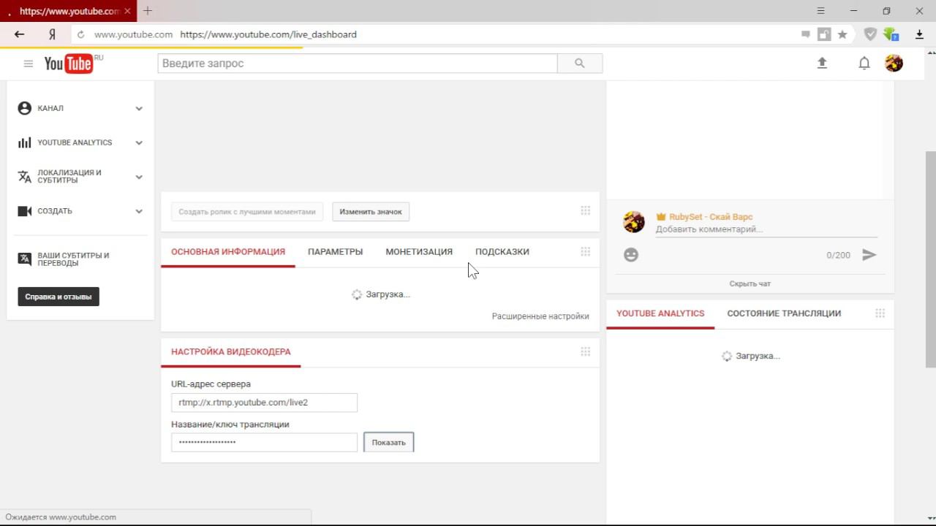Grab the drag handle of the Настройка видеокодера card
The width and height of the screenshot is (936, 526).
coord(585,351)
